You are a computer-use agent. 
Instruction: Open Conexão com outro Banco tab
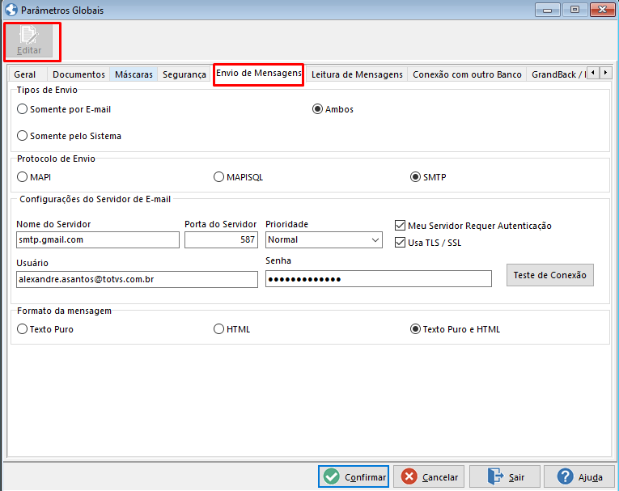[x=467, y=74]
